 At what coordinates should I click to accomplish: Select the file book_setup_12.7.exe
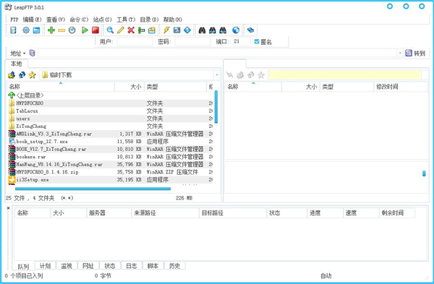pyautogui.click(x=110, y=142)
